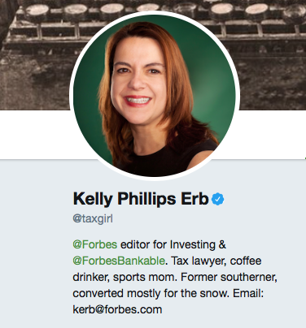Click the 'Former southerner' phrase in bio
Screen dimensions: 306x328
coord(228,277)
